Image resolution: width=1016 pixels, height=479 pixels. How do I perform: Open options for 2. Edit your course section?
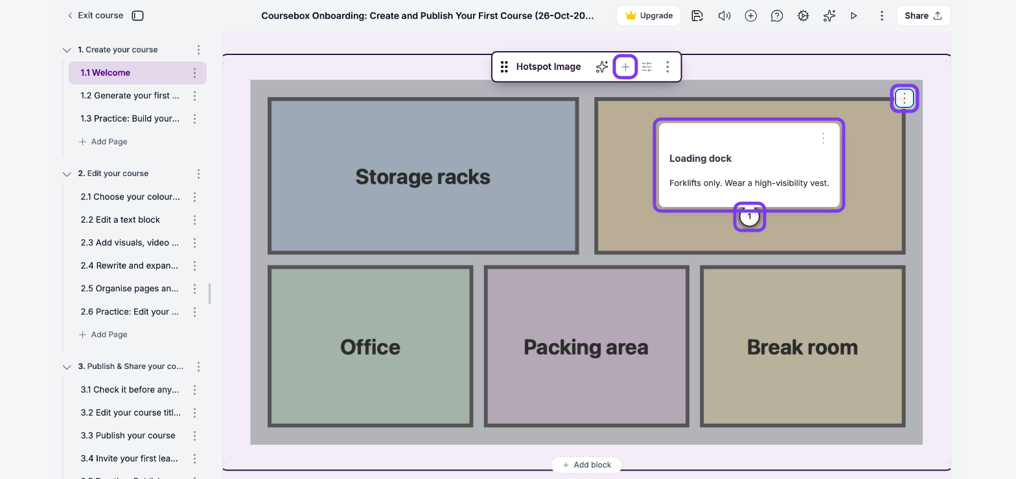198,174
